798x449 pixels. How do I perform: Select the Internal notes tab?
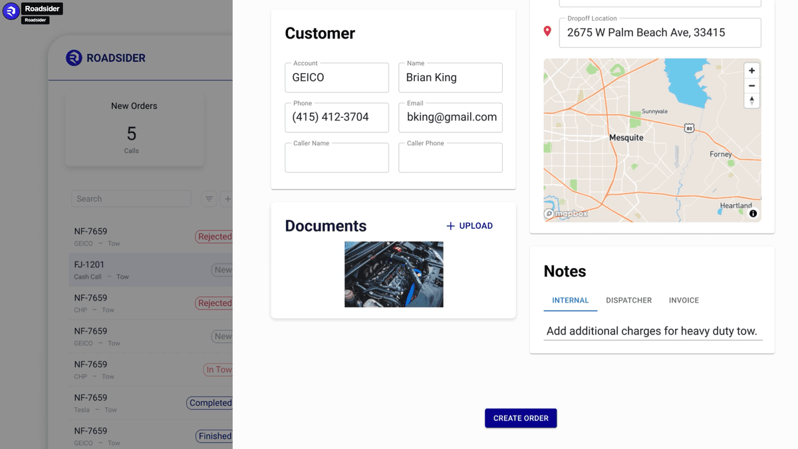pyautogui.click(x=570, y=301)
